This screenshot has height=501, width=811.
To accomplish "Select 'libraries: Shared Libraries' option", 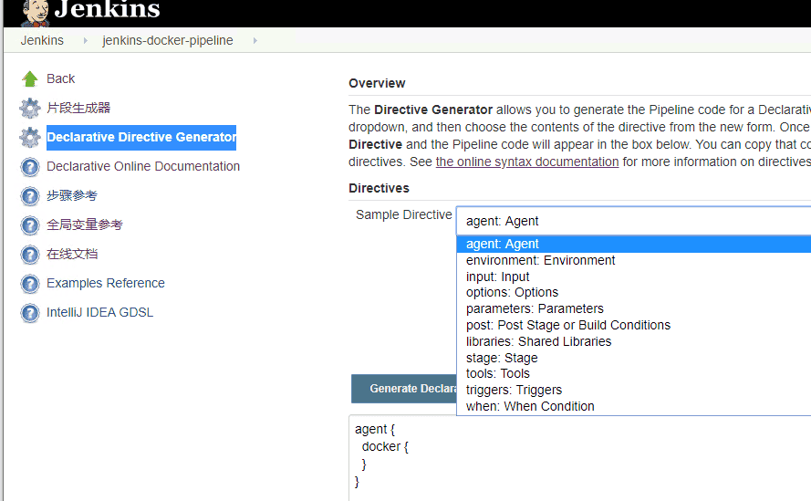I will coord(538,341).
